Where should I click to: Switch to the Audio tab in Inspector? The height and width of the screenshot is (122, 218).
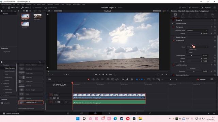tap(183, 15)
